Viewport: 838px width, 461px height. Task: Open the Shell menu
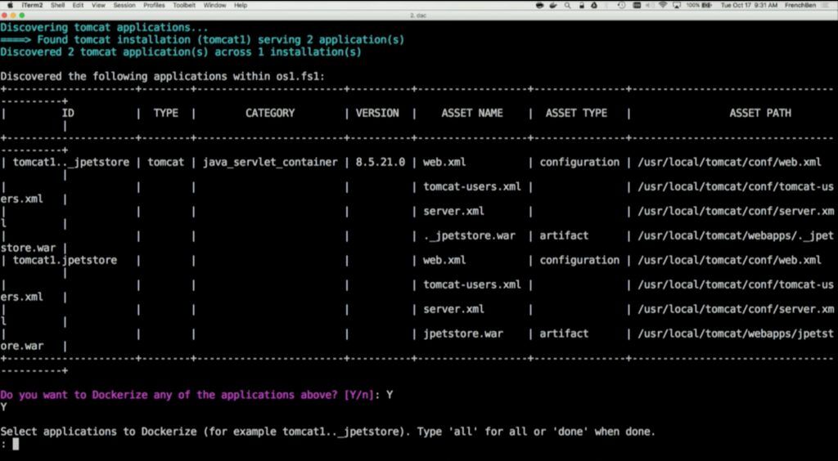click(58, 5)
